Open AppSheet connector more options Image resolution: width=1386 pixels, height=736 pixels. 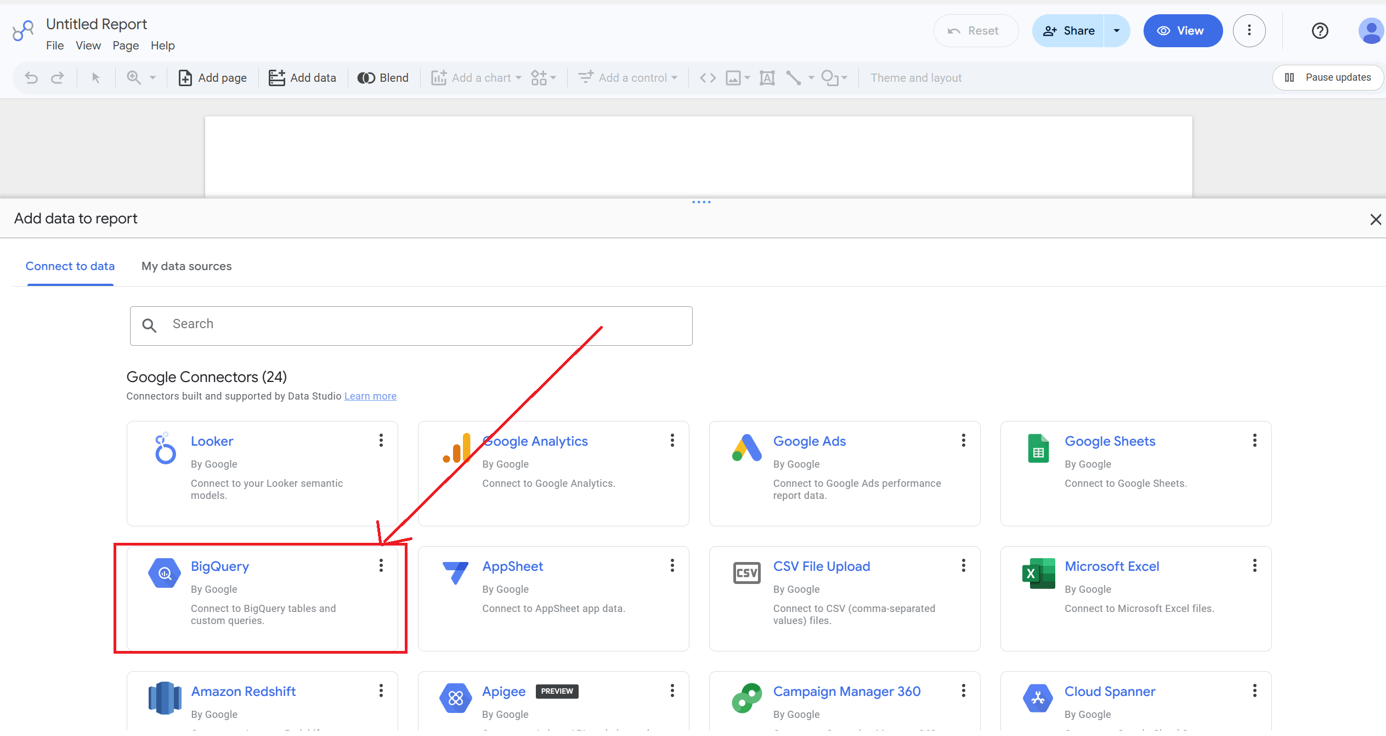coord(672,565)
